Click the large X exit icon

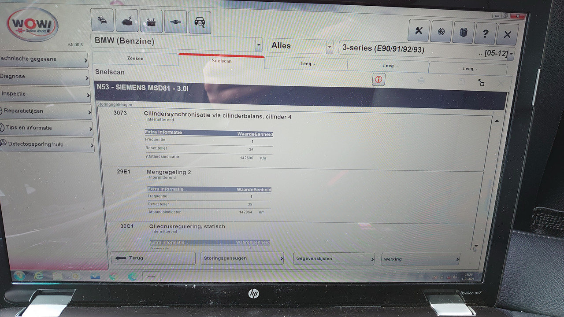(507, 34)
